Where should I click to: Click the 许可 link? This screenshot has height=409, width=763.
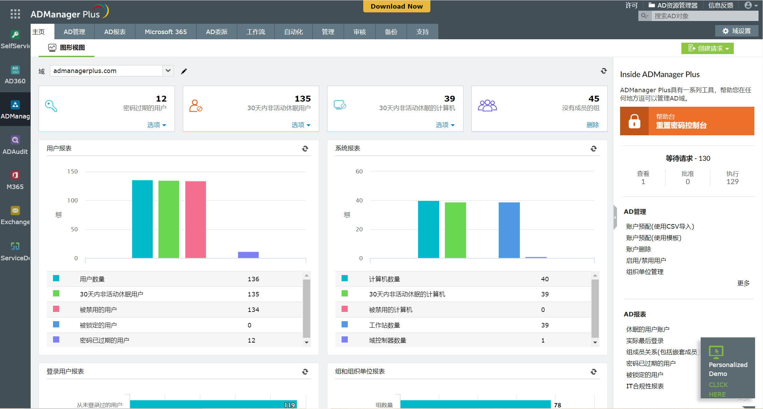[x=631, y=5]
